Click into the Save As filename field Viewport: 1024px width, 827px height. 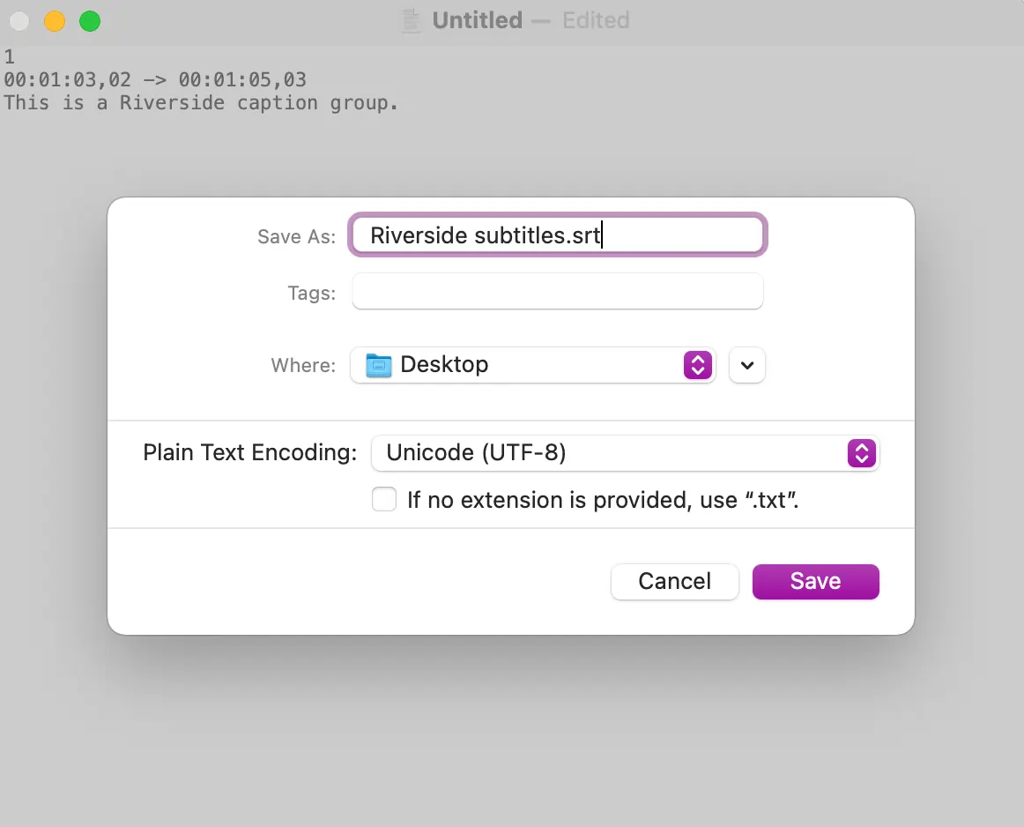click(557, 235)
